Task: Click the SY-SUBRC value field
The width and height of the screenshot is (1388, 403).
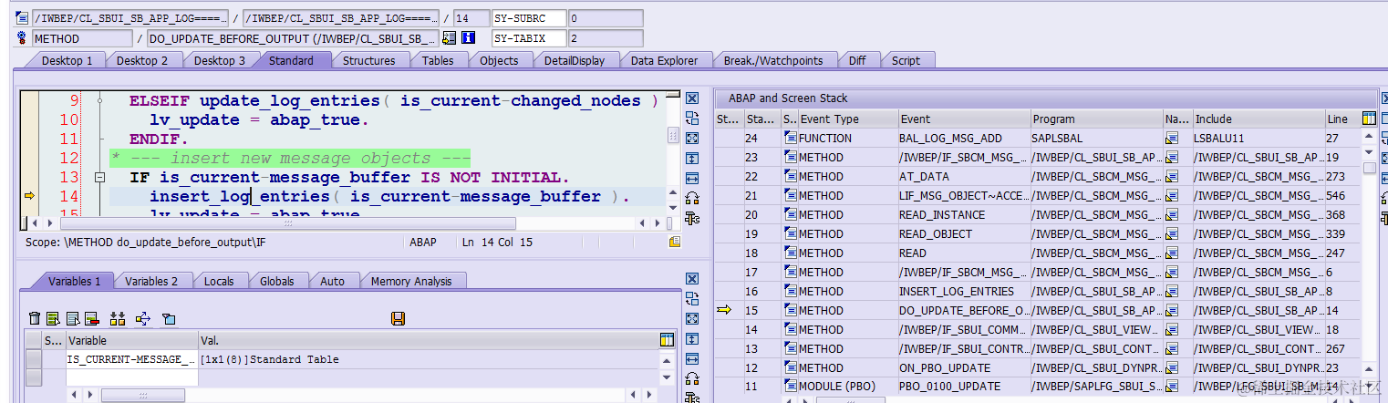Action: point(606,18)
